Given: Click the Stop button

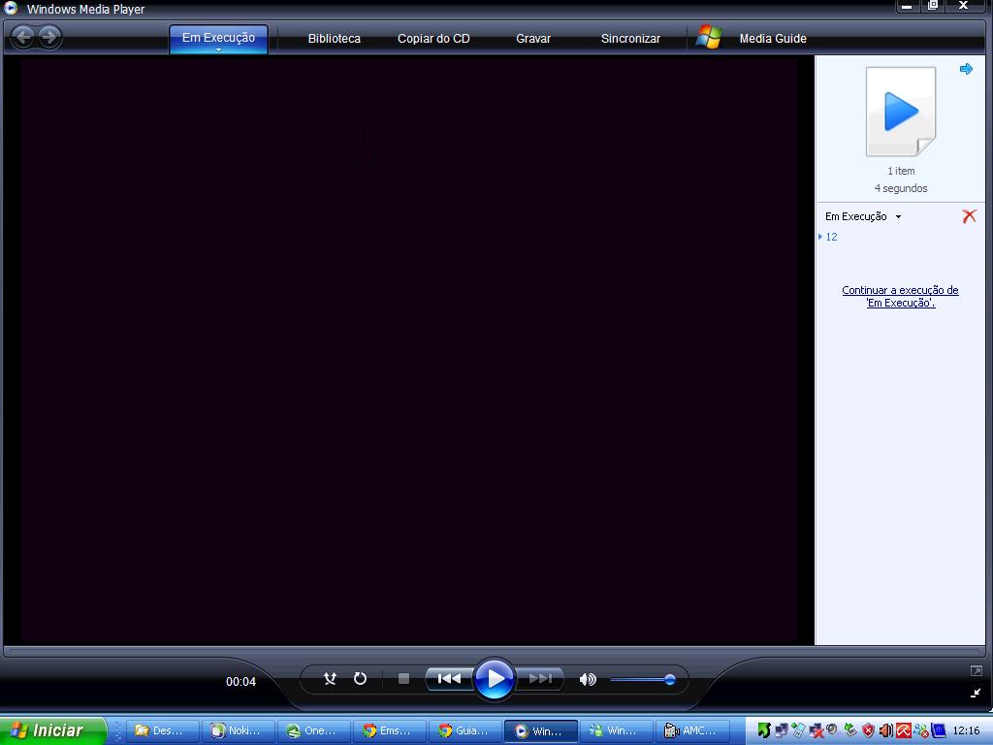Looking at the screenshot, I should click(403, 679).
